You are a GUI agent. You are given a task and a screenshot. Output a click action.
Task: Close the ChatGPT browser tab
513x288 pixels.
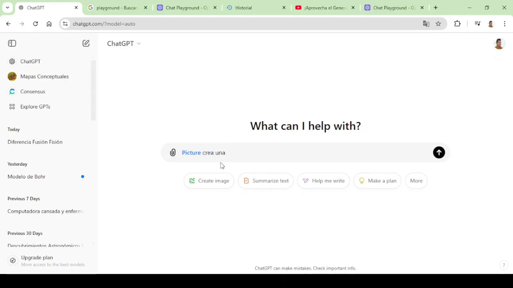click(76, 8)
